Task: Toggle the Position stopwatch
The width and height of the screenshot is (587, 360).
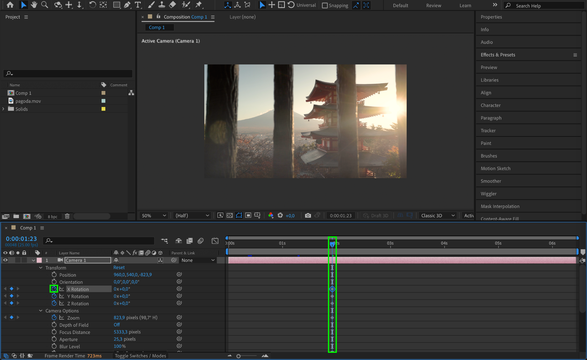Action: pos(54,275)
